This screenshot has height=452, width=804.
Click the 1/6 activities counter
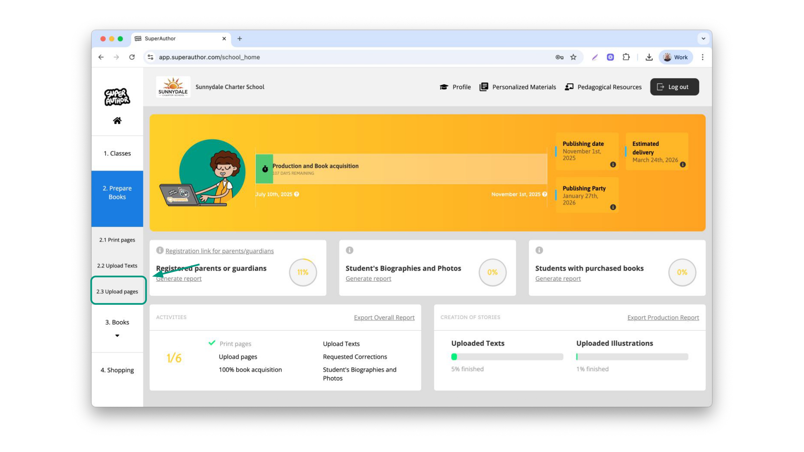point(174,358)
